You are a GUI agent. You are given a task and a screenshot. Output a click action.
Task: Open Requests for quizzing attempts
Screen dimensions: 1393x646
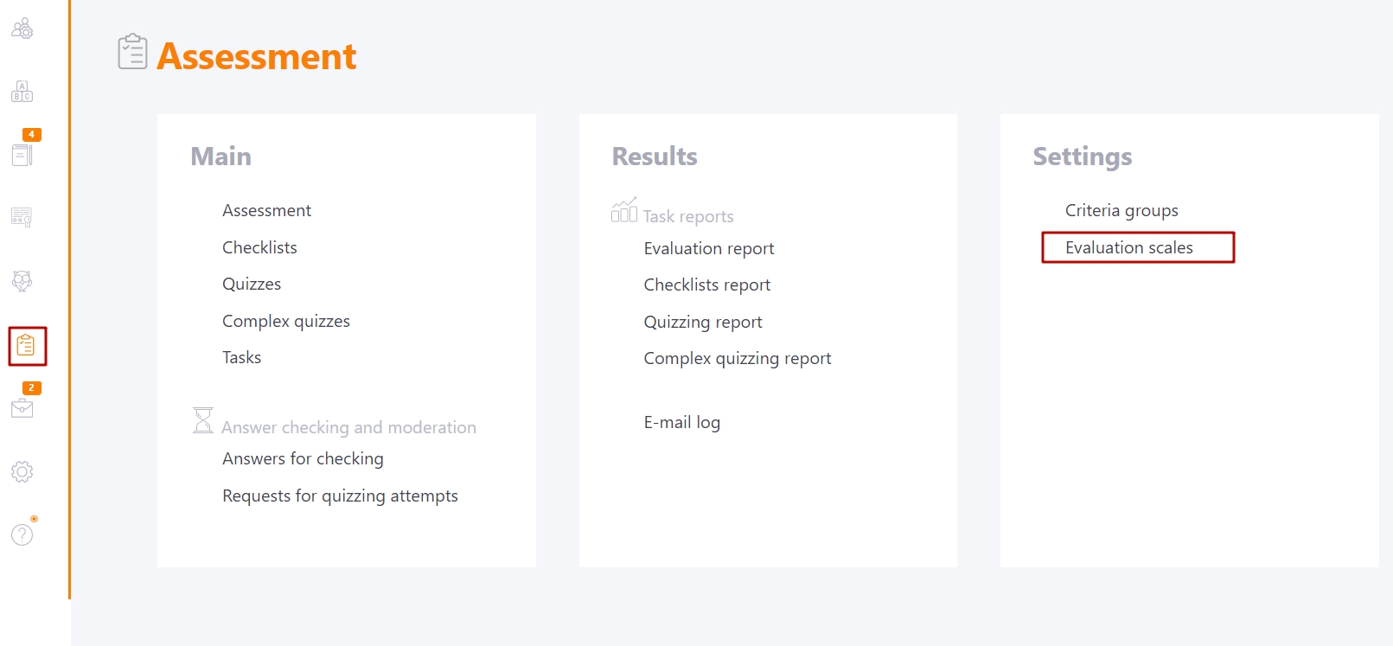point(340,496)
